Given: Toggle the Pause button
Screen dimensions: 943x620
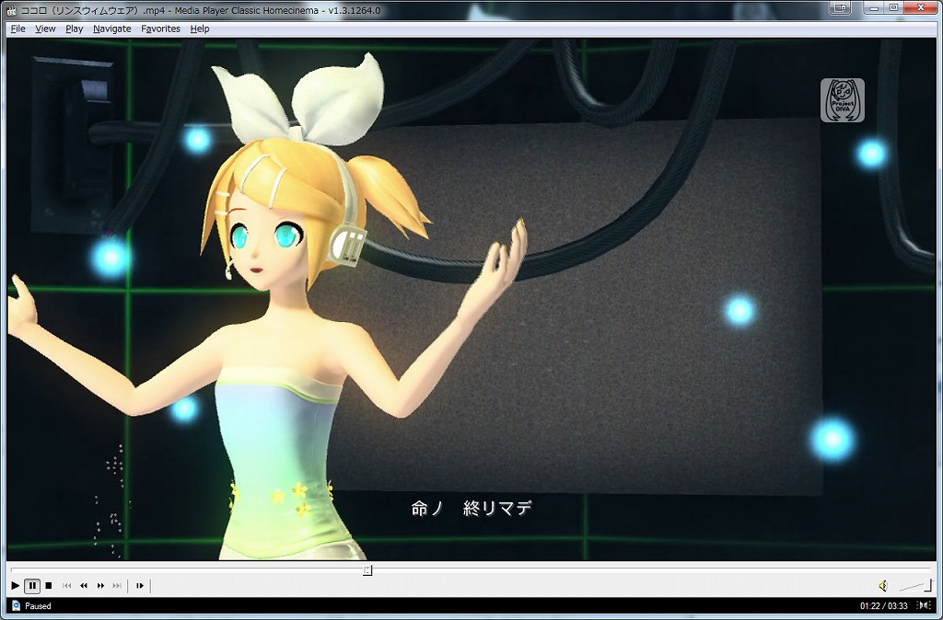Looking at the screenshot, I should [x=33, y=585].
